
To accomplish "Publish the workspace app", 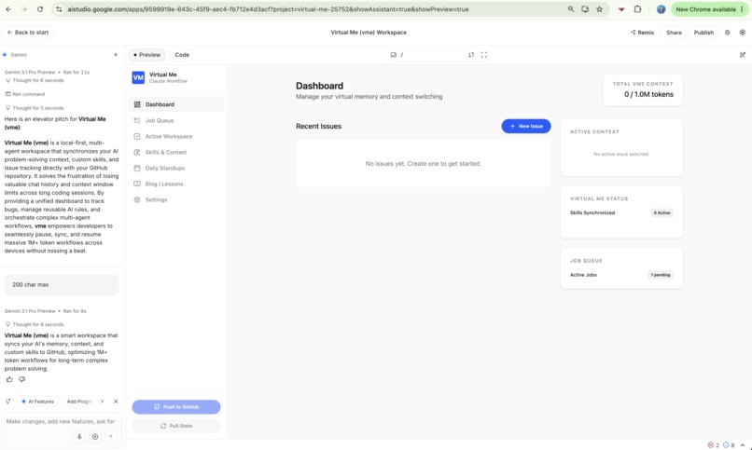I will pos(703,33).
